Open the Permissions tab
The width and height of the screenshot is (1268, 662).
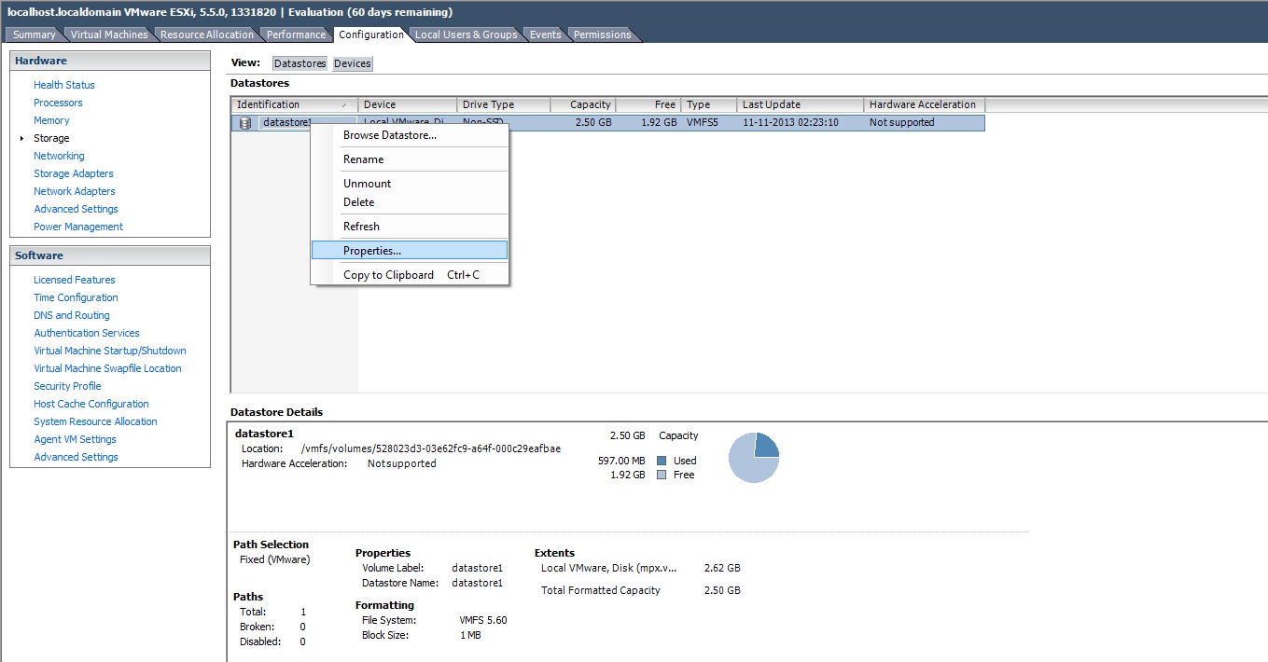(x=602, y=34)
